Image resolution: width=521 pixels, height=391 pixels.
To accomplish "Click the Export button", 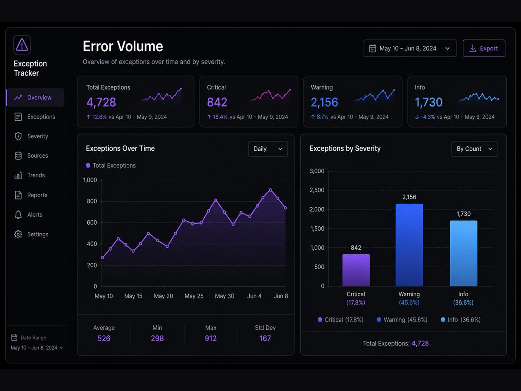I will pyautogui.click(x=484, y=48).
